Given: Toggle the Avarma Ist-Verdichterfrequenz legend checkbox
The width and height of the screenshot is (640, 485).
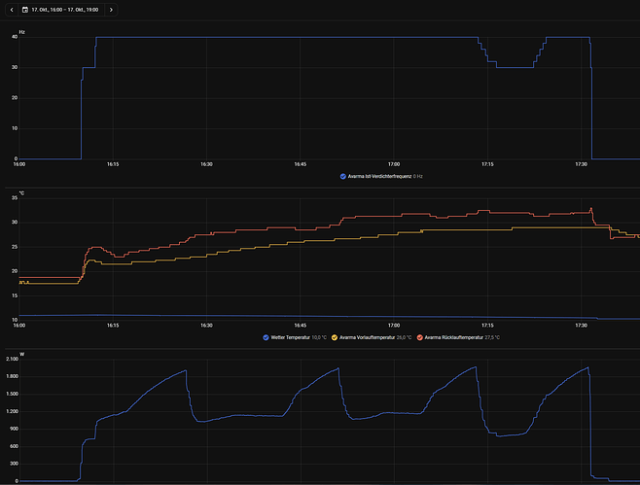Looking at the screenshot, I should [x=343, y=176].
